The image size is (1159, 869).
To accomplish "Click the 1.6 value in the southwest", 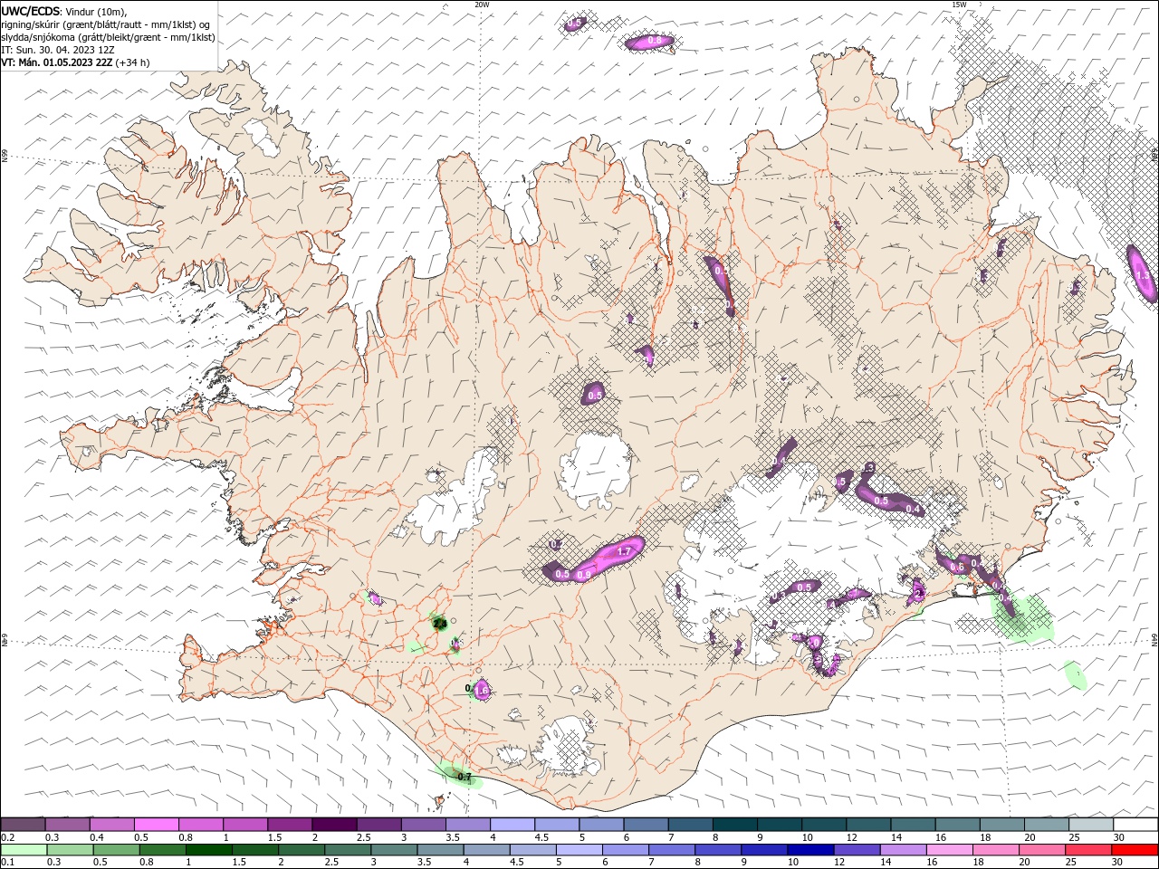I will pyautogui.click(x=482, y=691).
